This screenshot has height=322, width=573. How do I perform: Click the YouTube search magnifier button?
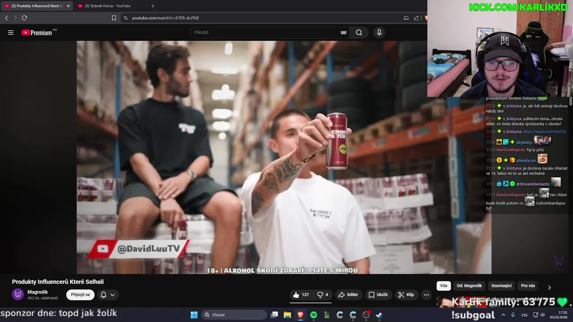coord(359,33)
